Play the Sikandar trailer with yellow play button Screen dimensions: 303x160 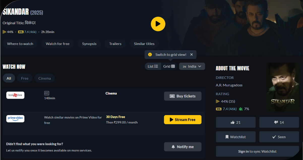tap(158, 24)
